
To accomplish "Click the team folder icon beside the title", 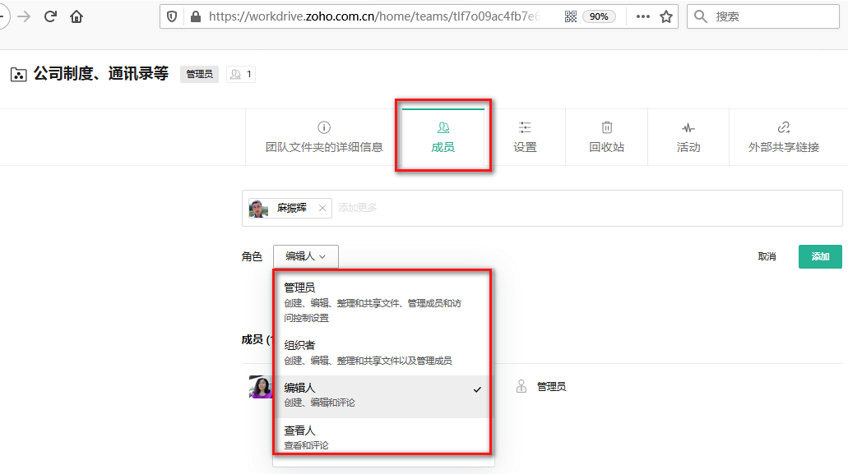I will [18, 73].
